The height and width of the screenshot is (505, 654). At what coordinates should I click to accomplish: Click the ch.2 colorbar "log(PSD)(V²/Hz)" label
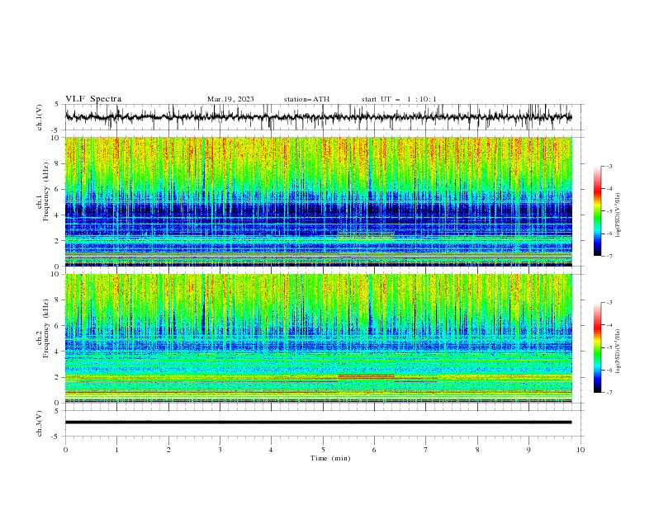coord(618,352)
